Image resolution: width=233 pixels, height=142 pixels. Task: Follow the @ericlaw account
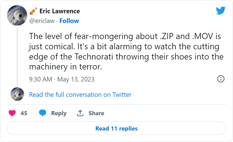pos(69,21)
